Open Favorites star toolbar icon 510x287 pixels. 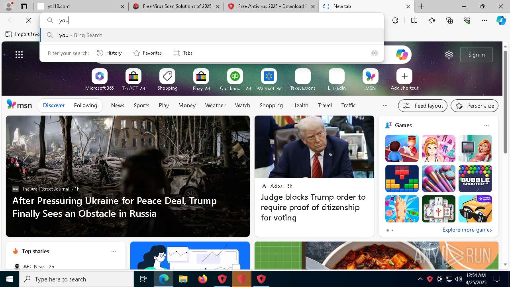432,20
